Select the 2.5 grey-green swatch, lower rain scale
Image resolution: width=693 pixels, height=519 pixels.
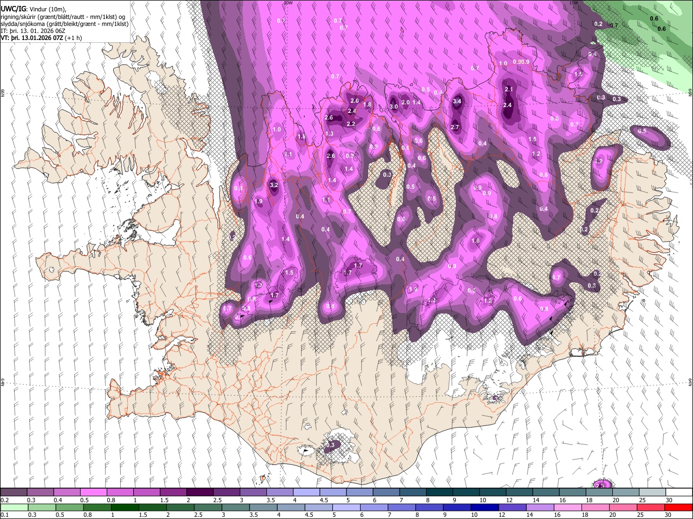208,507
